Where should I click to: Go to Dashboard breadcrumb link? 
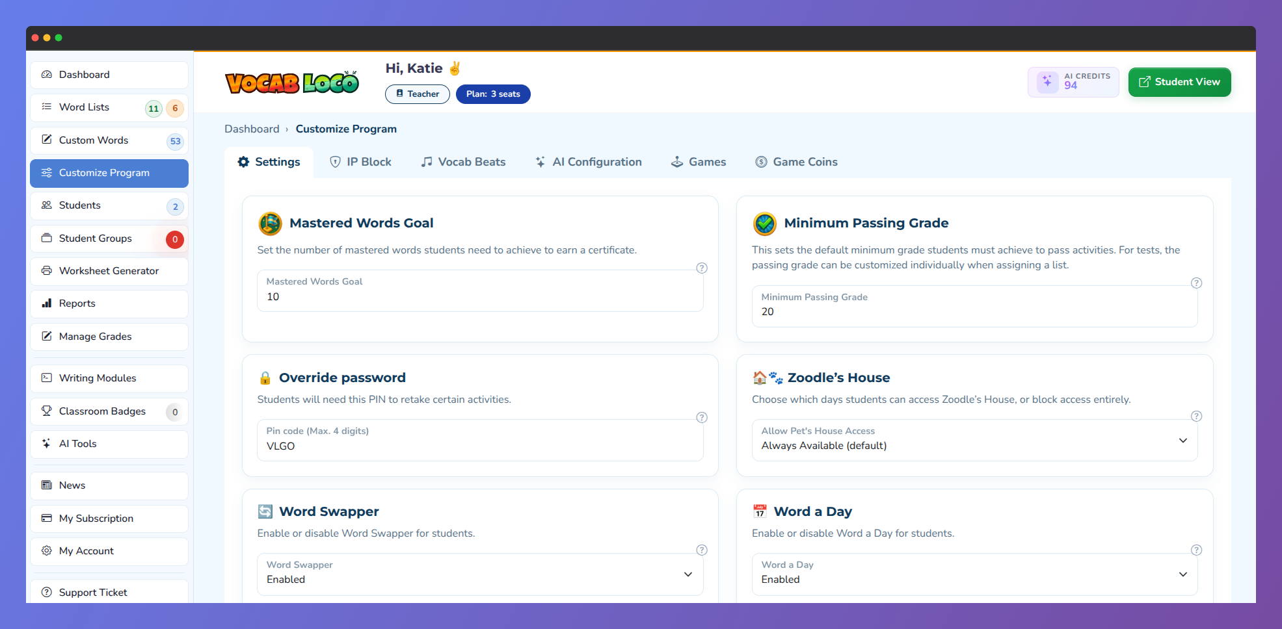point(252,129)
